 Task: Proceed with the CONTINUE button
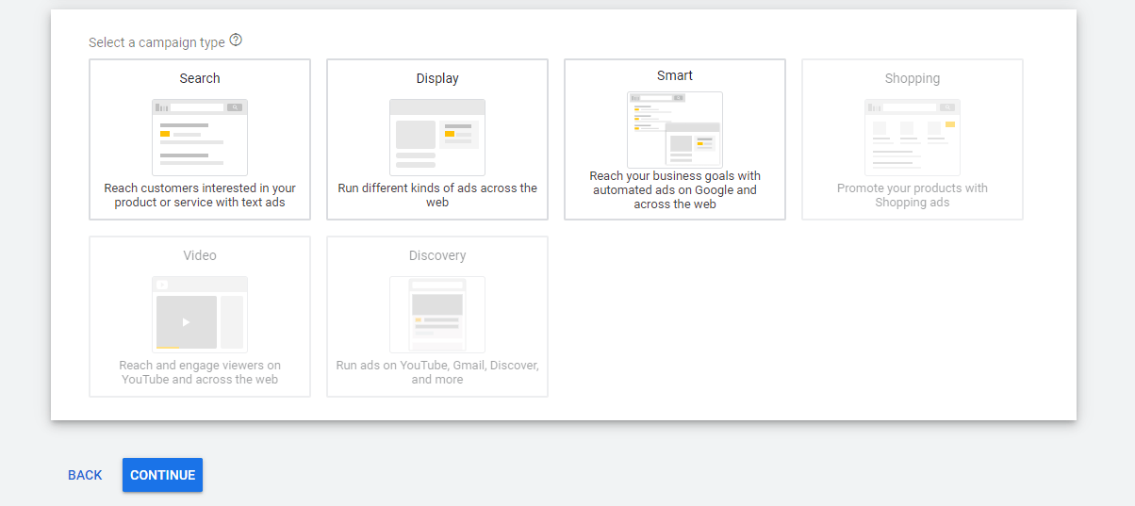[x=162, y=475]
